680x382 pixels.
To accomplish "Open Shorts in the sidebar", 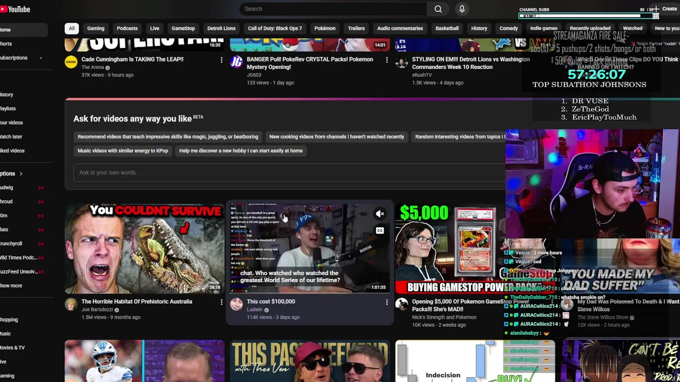I will pos(6,44).
